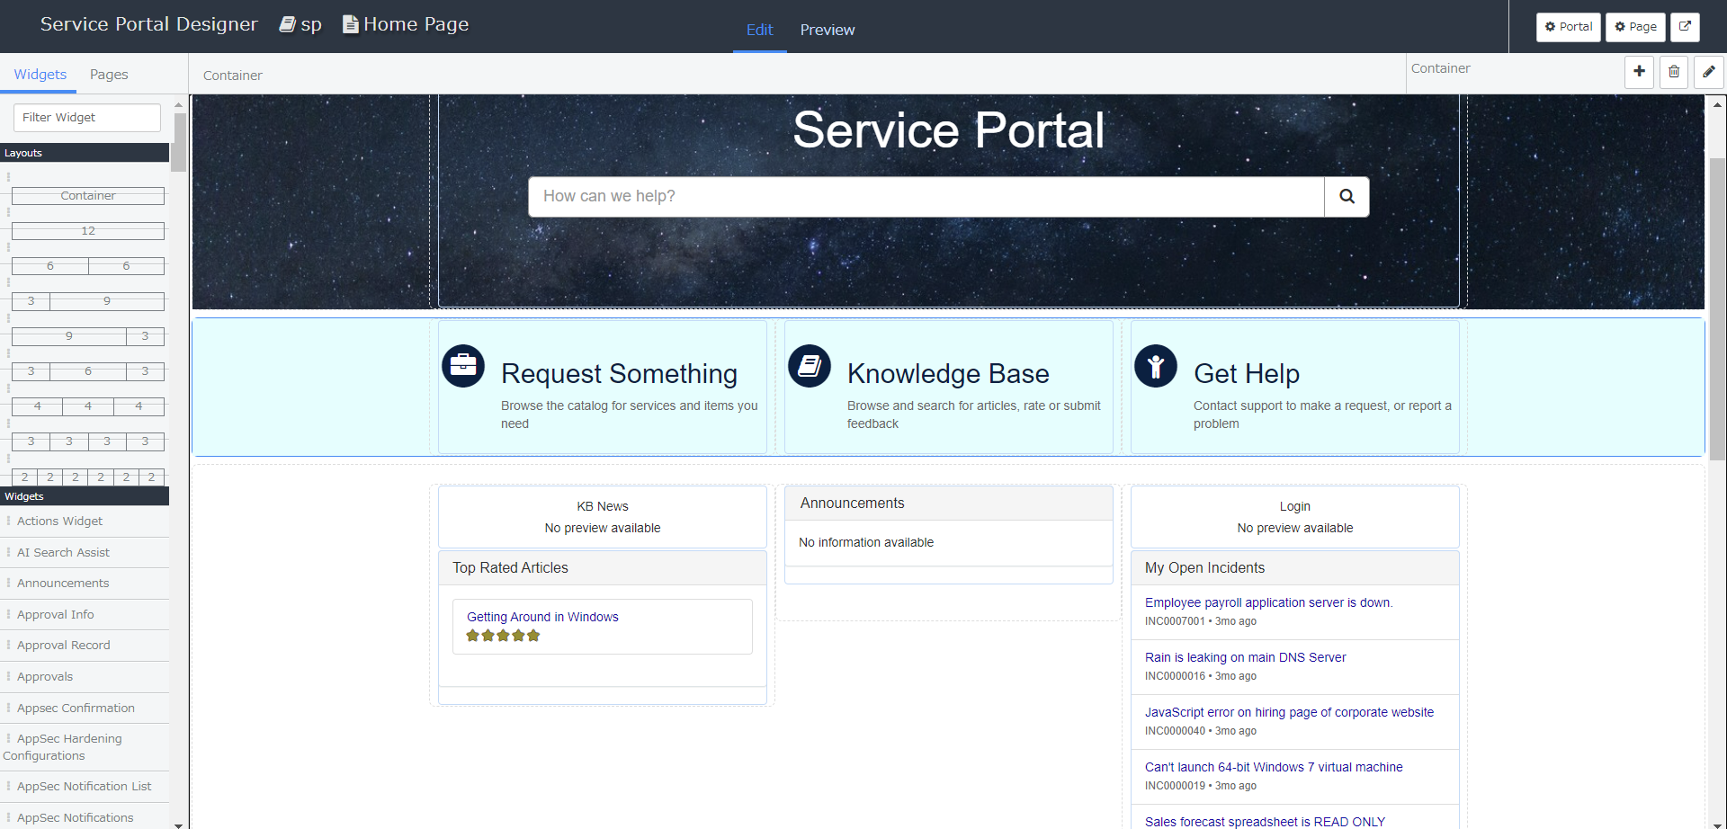Click the Home Page document icon

click(349, 24)
